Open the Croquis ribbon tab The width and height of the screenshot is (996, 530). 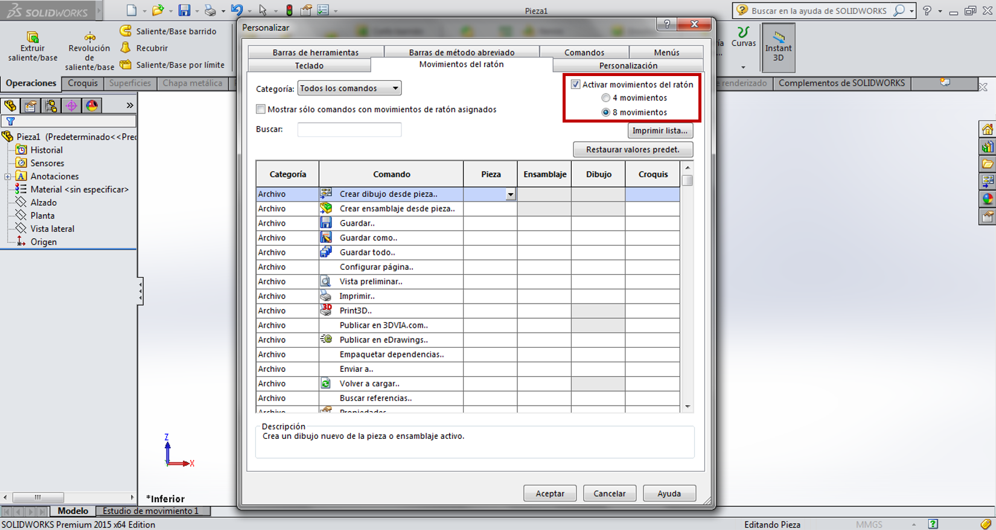click(x=83, y=83)
